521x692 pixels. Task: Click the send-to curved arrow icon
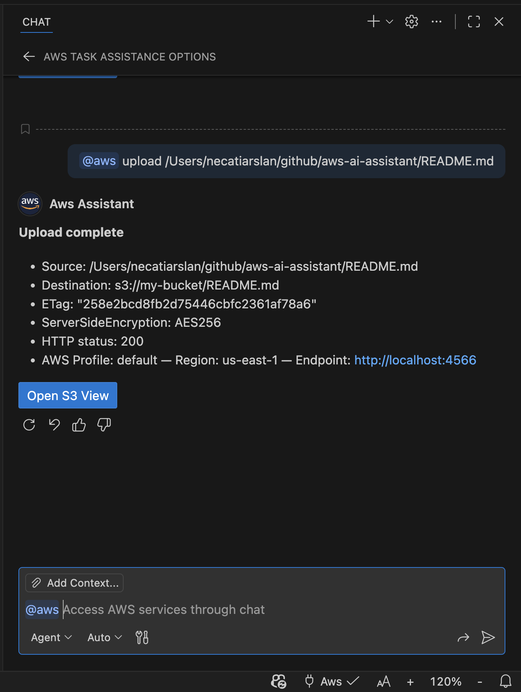coord(463,637)
